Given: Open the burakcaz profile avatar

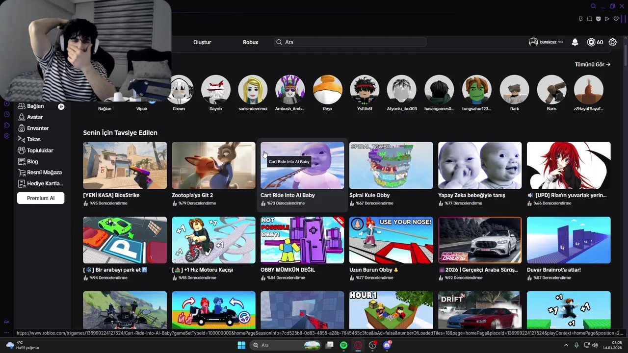Looking at the screenshot, I should (x=533, y=42).
